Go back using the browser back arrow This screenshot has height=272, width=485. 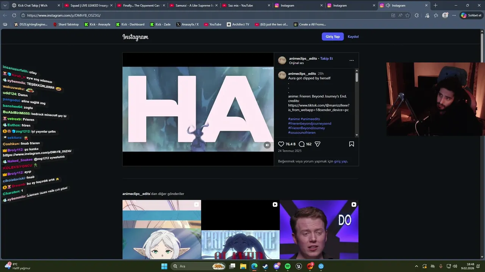(x=5, y=15)
